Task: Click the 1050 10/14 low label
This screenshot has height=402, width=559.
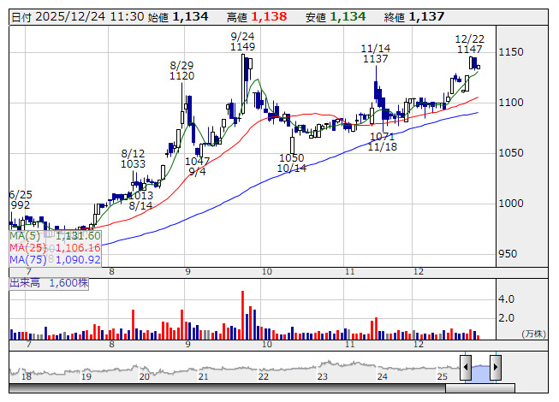Action: tap(292, 163)
